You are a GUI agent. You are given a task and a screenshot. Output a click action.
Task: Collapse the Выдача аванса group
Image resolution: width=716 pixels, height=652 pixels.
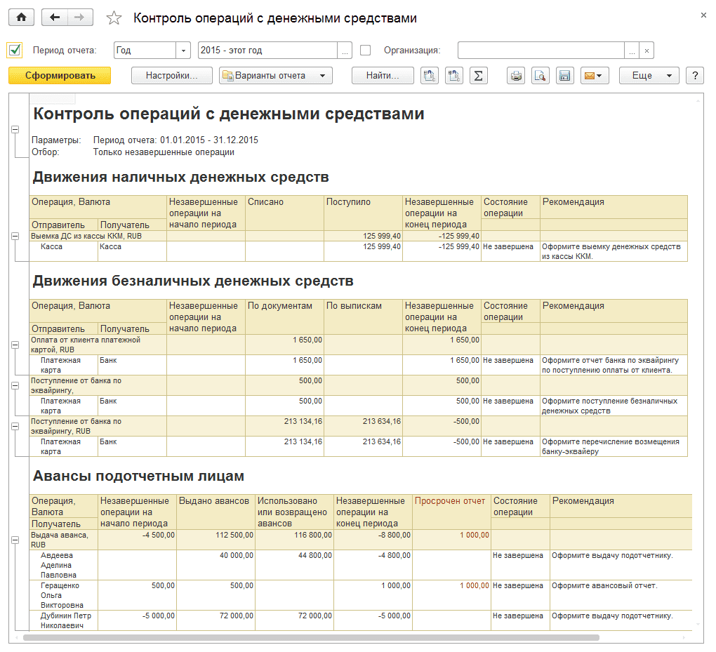15,540
